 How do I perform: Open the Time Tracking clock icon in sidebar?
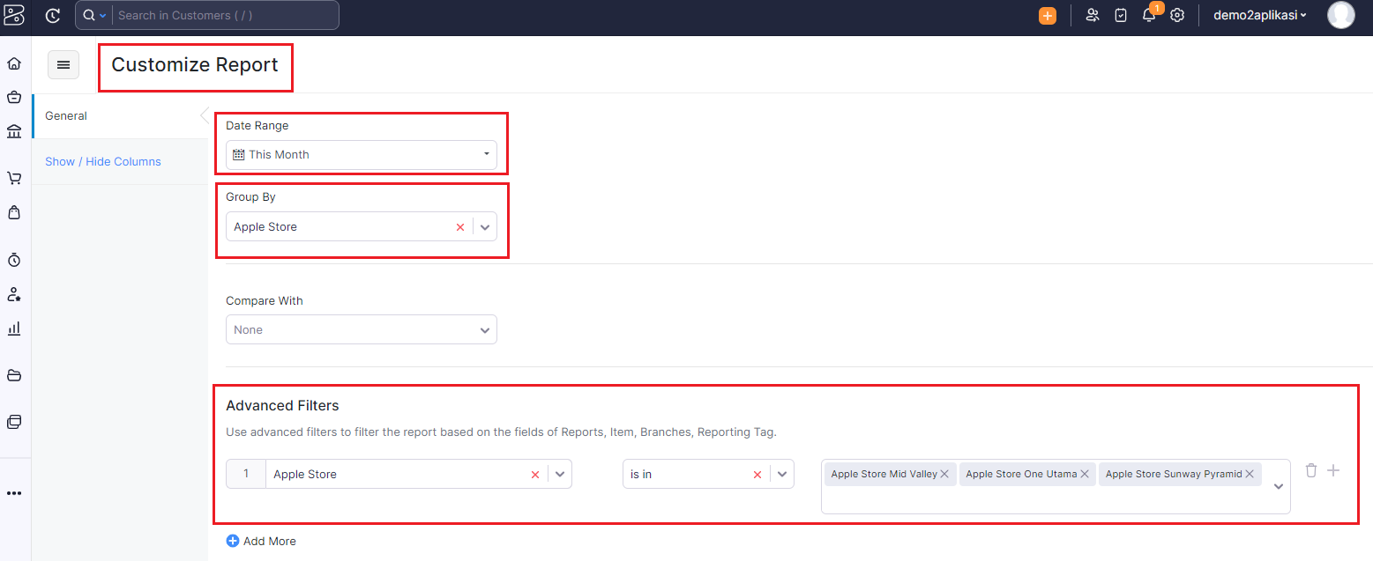click(14, 260)
